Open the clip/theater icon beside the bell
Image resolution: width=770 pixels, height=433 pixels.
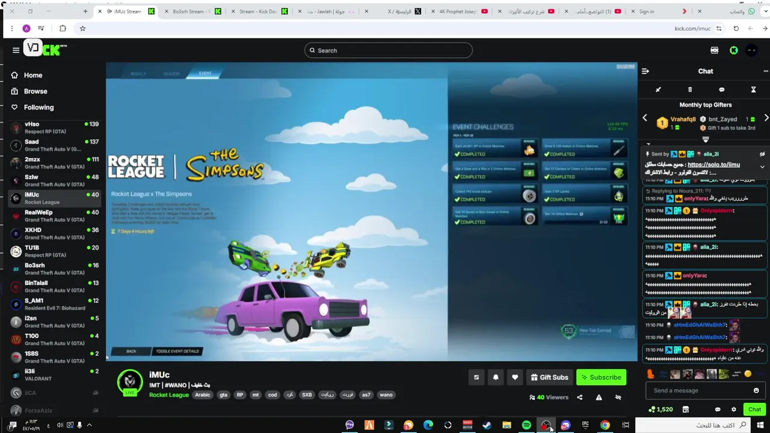point(476,377)
